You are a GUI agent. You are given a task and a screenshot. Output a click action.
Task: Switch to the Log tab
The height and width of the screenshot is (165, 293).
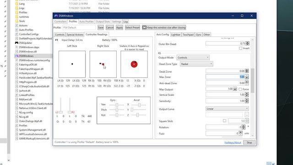tap(125, 22)
